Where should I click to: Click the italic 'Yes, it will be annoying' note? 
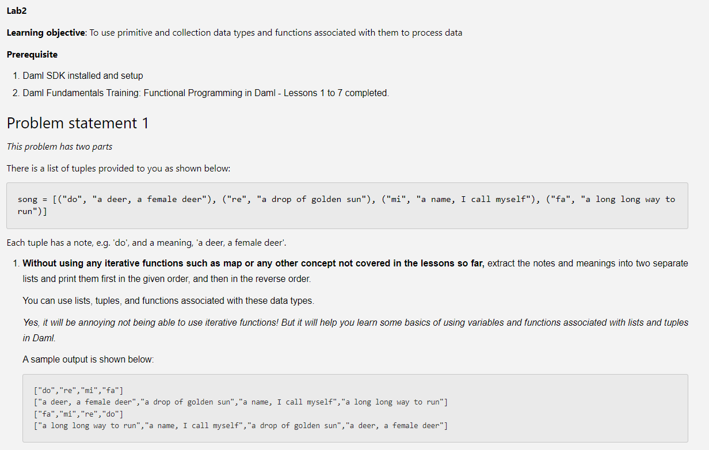[355, 323]
